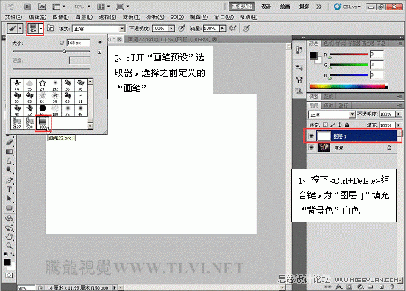406x291 pixels.
Task: Open the 编辑(E) menu
Action: click(x=38, y=17)
